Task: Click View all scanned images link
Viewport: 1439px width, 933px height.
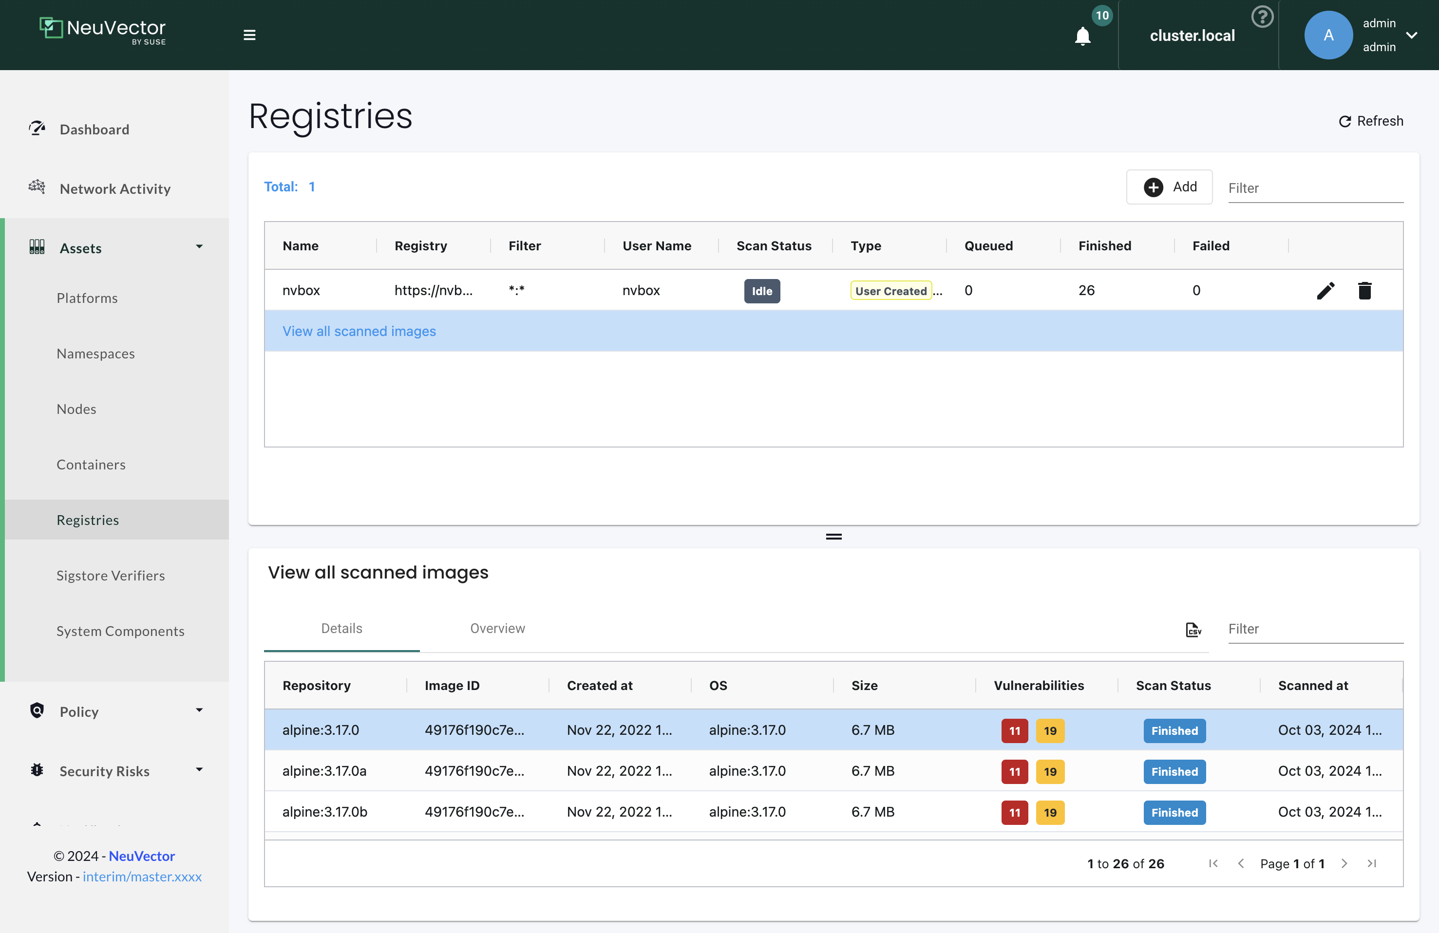Action: (x=359, y=331)
